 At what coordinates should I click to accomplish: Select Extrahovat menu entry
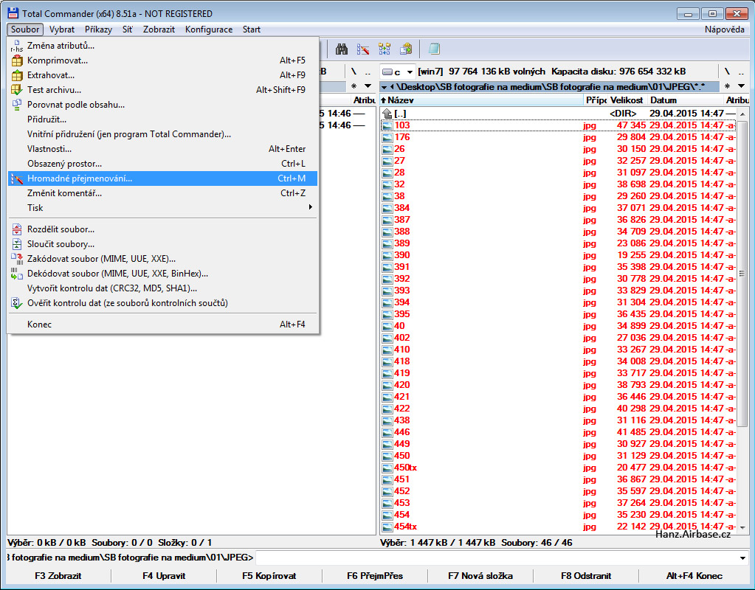coord(163,75)
